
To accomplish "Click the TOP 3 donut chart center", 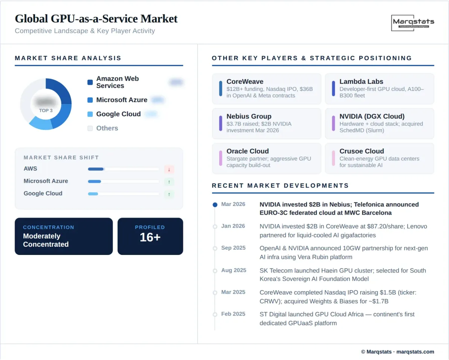I will pyautogui.click(x=46, y=104).
